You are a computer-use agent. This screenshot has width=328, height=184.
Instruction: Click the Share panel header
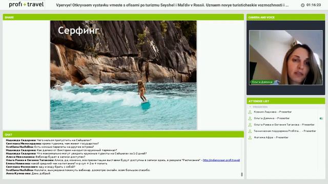pyautogui.click(x=124, y=17)
